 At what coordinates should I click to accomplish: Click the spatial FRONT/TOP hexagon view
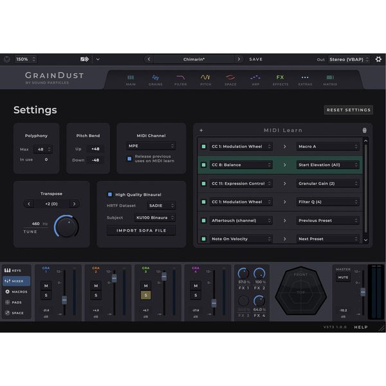click(x=301, y=291)
